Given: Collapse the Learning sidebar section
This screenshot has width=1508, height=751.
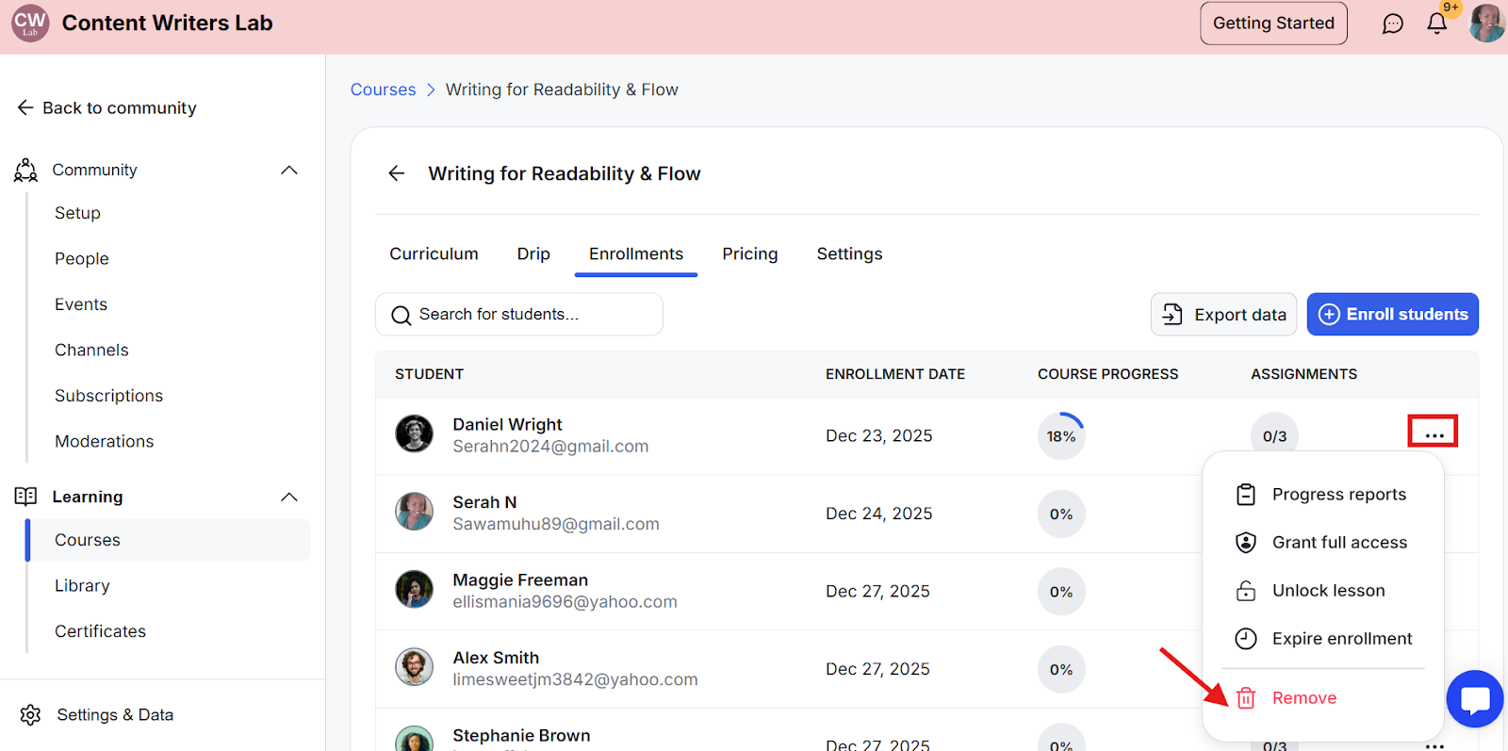Looking at the screenshot, I should pyautogui.click(x=289, y=497).
